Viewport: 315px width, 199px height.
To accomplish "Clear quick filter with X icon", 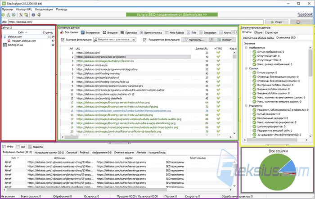I will point(134,40).
